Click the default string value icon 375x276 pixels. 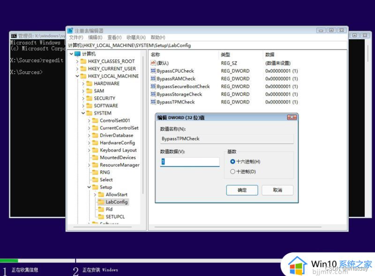pos(153,63)
